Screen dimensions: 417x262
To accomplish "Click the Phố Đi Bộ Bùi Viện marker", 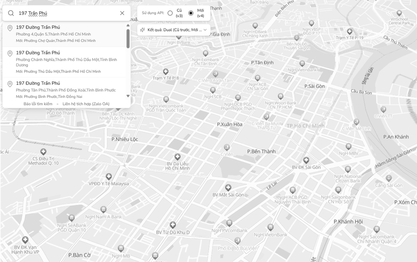I will coord(238,240).
